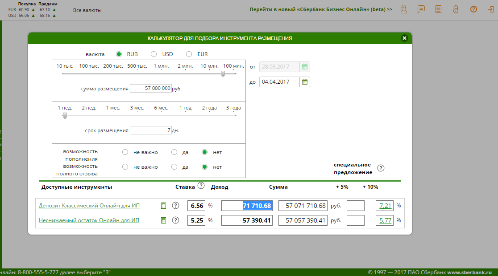Open calculator icon for Депозит Классический Онлайн
This screenshot has width=498, height=276.
pos(164,206)
